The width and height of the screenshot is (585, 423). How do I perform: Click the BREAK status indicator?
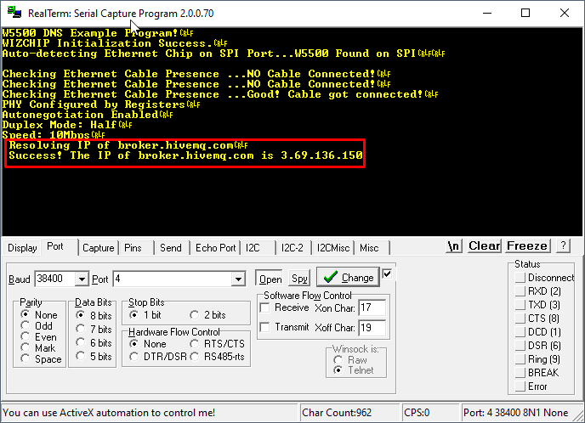pos(520,373)
